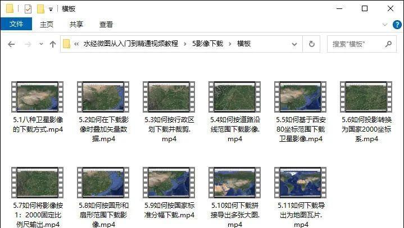This screenshot has height=228, width=404.
Task: Expand the ribbon with the chevron arrow
Action: click(385, 25)
